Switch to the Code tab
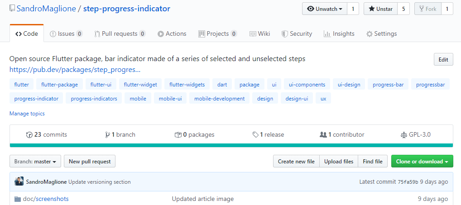The height and width of the screenshot is (205, 461). click(27, 34)
